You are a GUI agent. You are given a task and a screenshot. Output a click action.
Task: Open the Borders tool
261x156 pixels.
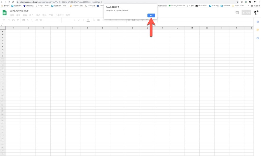(x=99, y=20)
